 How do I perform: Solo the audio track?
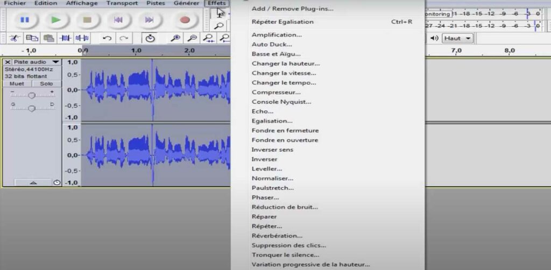pos(46,83)
